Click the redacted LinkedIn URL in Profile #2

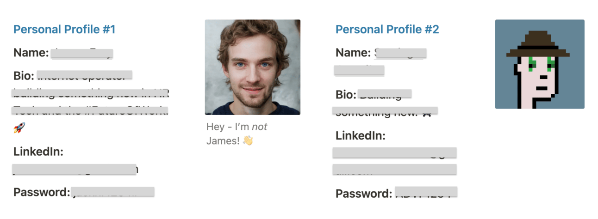coord(394,161)
